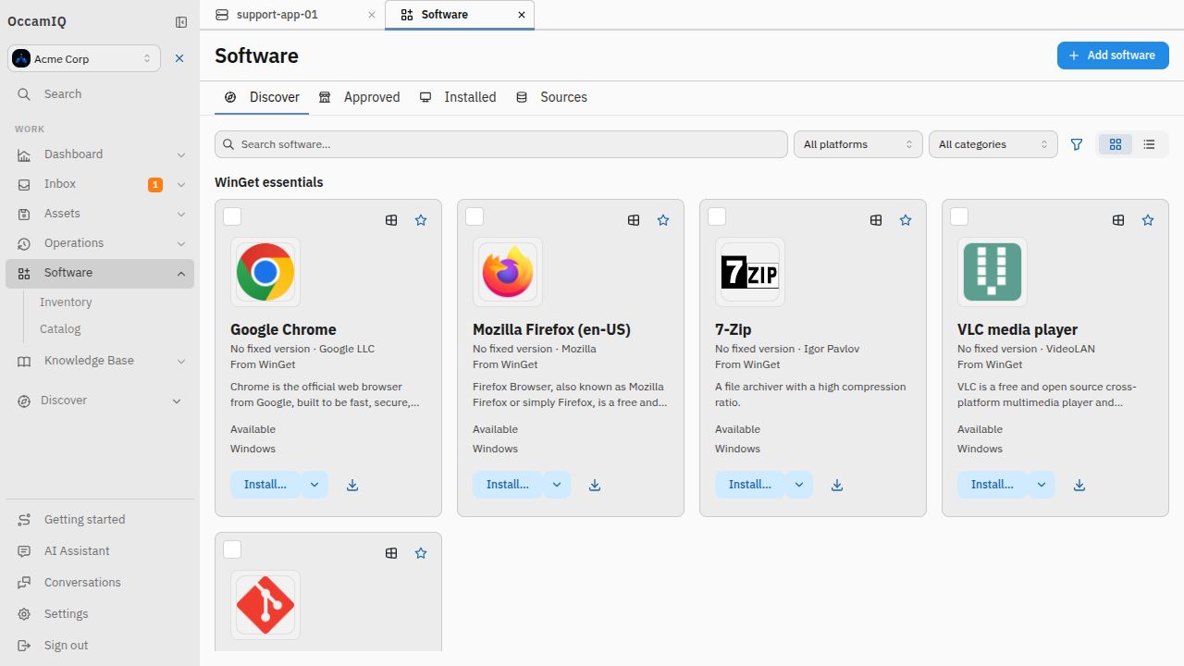1184x666 pixels.
Task: Select the 7-Zip checkbox
Action: pyautogui.click(x=717, y=216)
